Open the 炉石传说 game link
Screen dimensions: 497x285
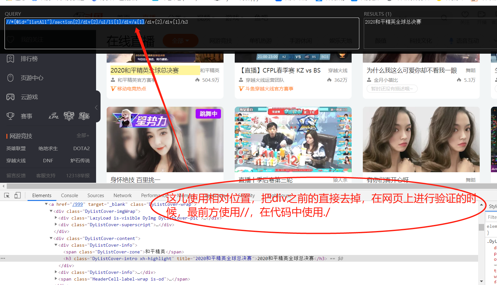[80, 161]
